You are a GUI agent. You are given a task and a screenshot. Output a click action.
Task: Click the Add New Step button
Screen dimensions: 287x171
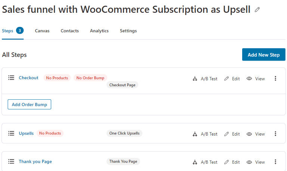[263, 55]
